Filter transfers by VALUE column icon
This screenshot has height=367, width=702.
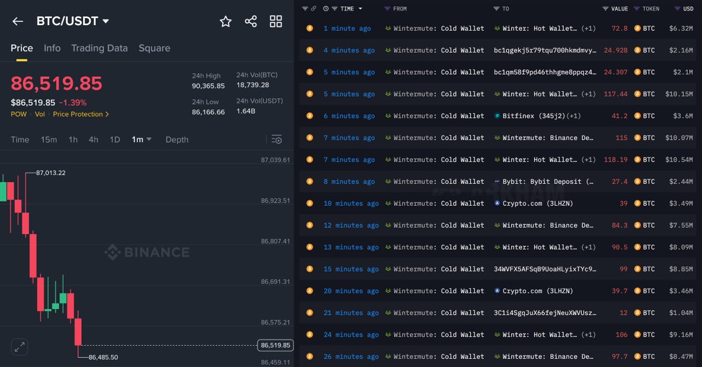click(x=605, y=9)
